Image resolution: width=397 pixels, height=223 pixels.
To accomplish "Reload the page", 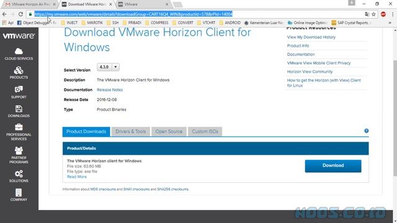I will coord(20,14).
